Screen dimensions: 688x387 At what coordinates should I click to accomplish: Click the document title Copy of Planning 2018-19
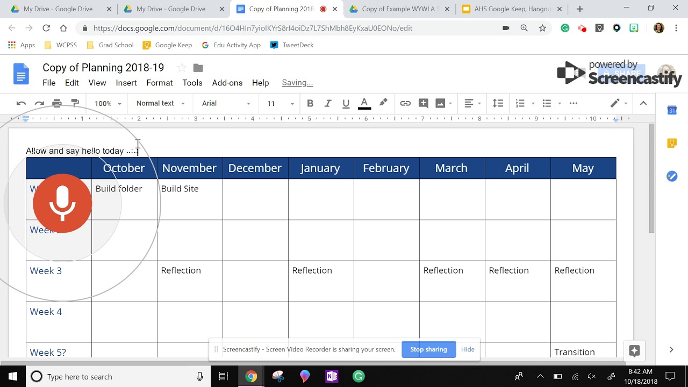(103, 68)
